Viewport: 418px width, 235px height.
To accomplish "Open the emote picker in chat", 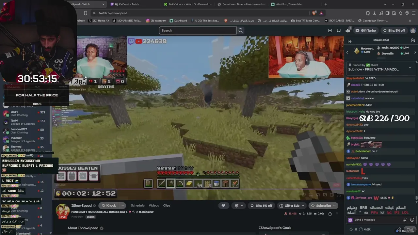I will pos(412,220).
